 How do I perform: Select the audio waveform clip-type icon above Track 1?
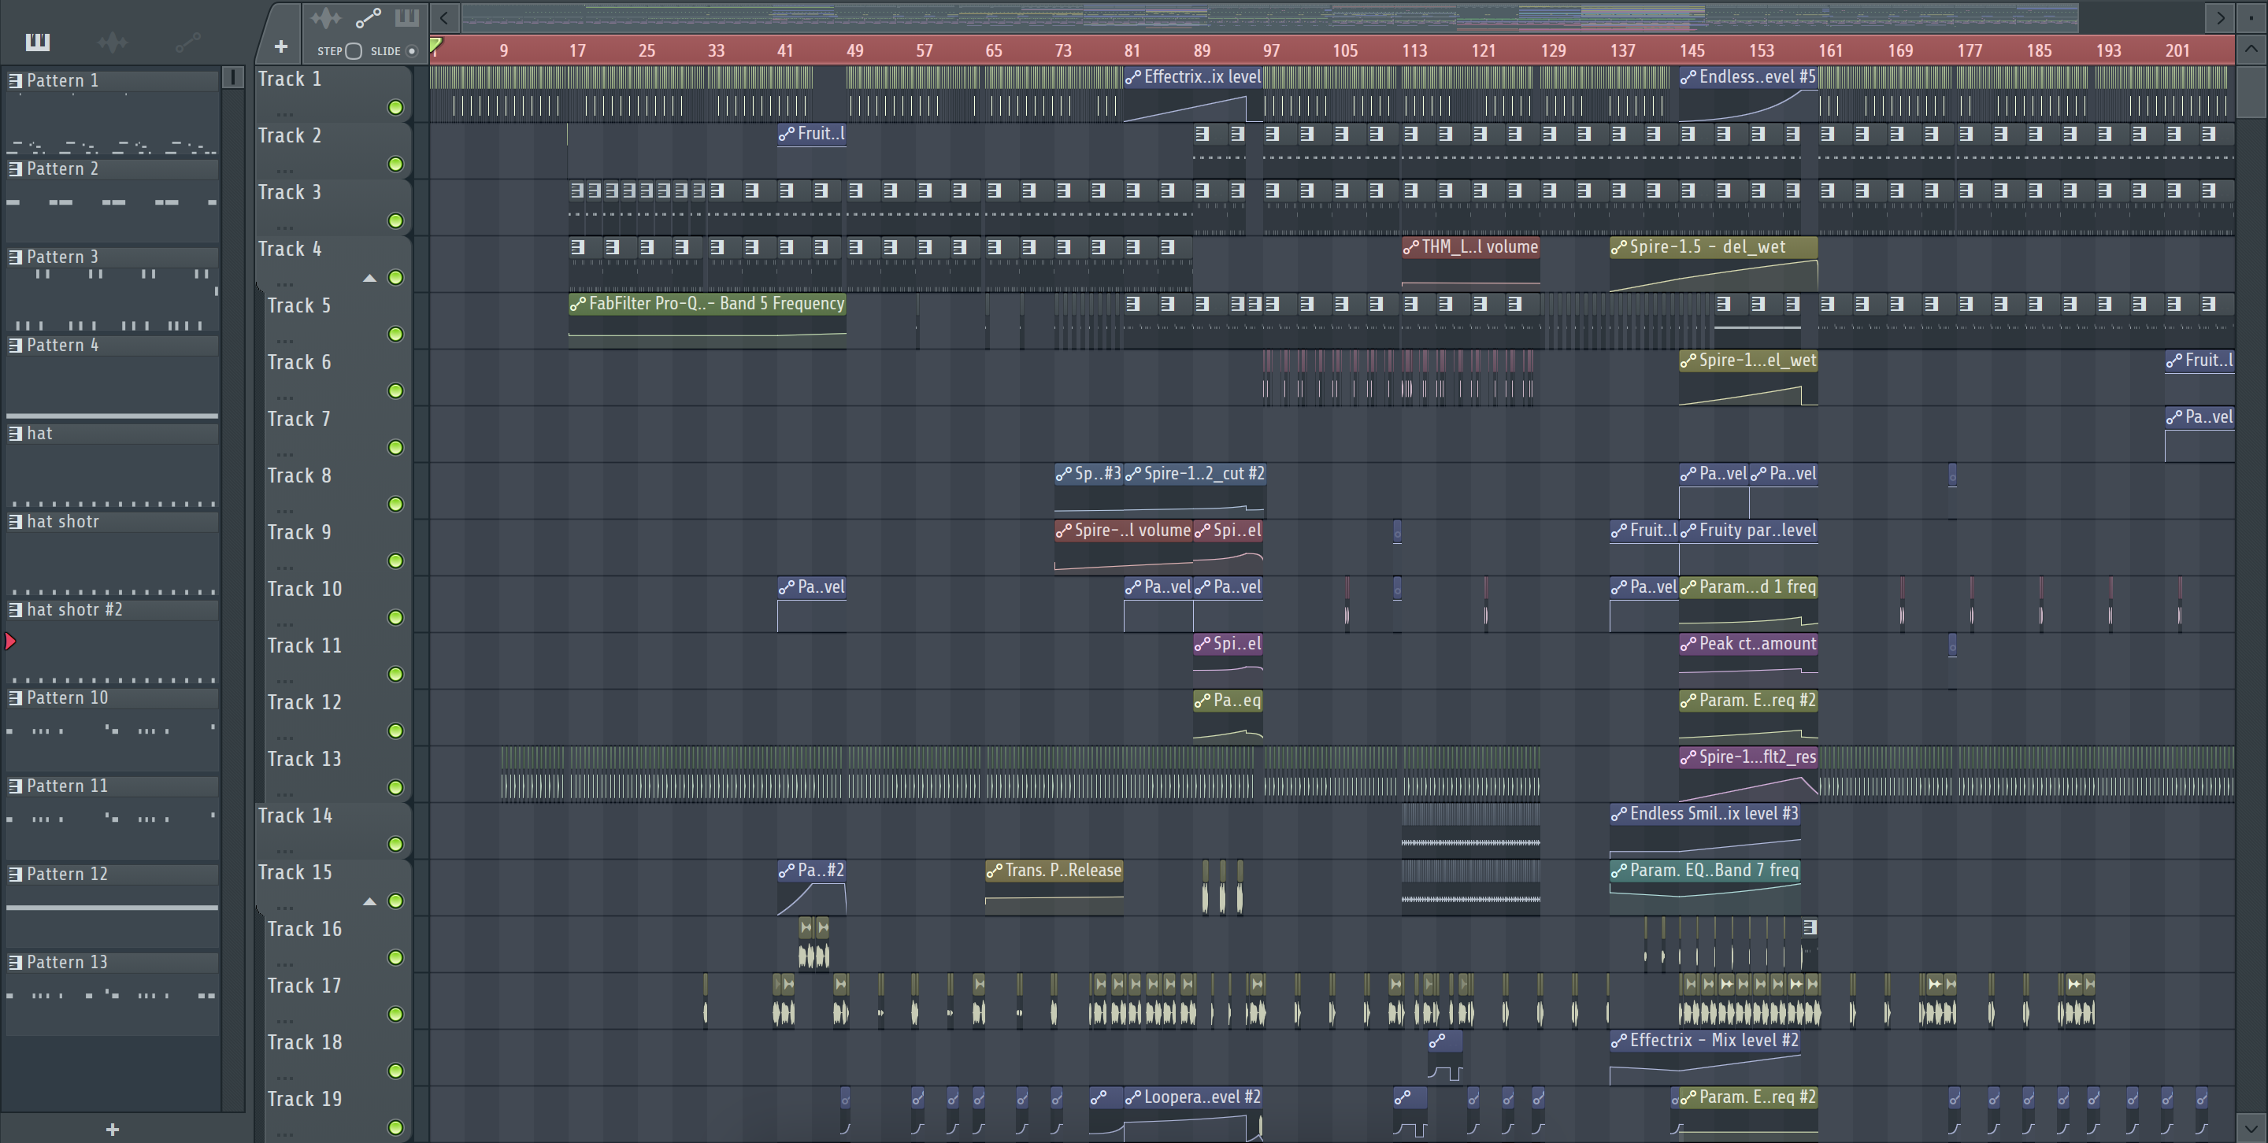326,17
